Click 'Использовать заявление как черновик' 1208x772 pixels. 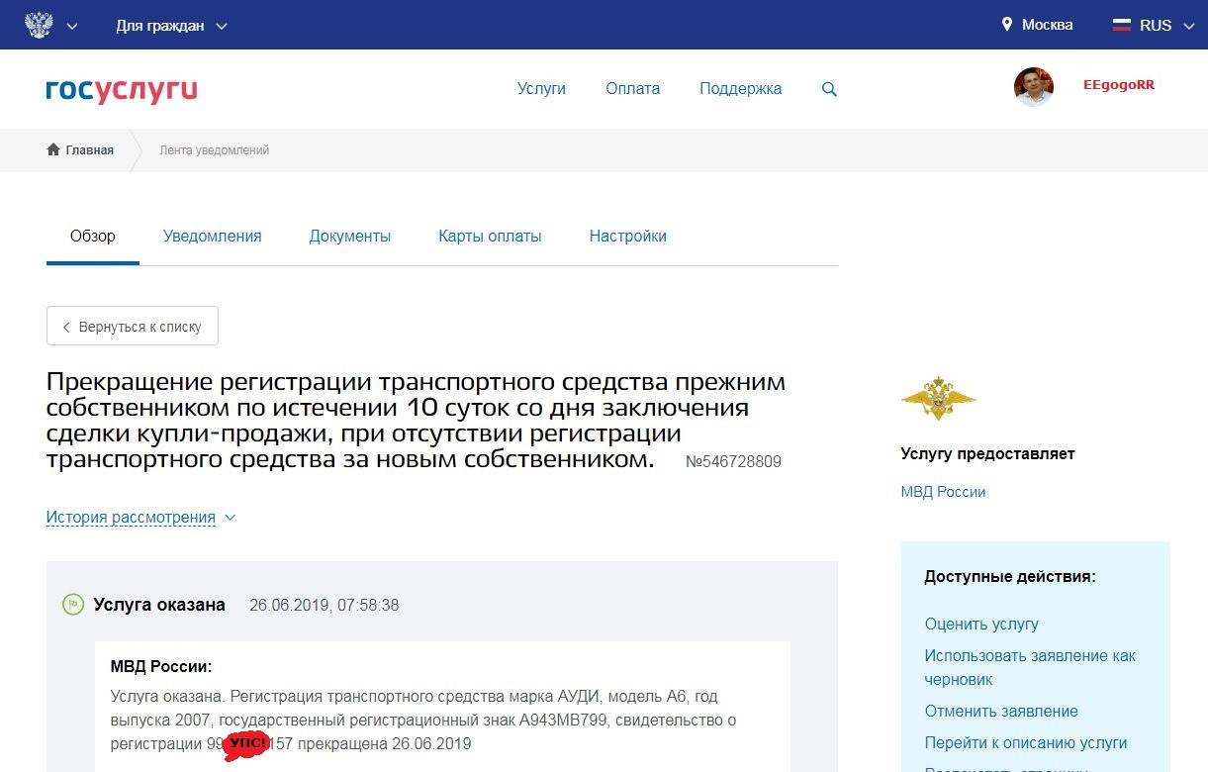point(1030,667)
